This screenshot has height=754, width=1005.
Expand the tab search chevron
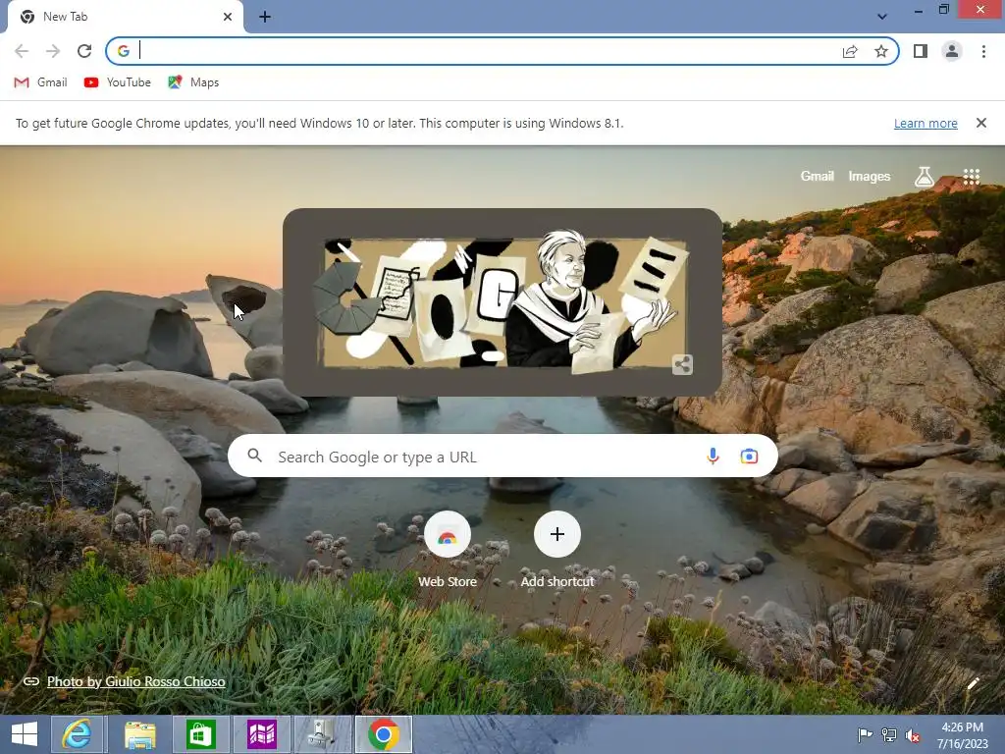click(x=882, y=17)
